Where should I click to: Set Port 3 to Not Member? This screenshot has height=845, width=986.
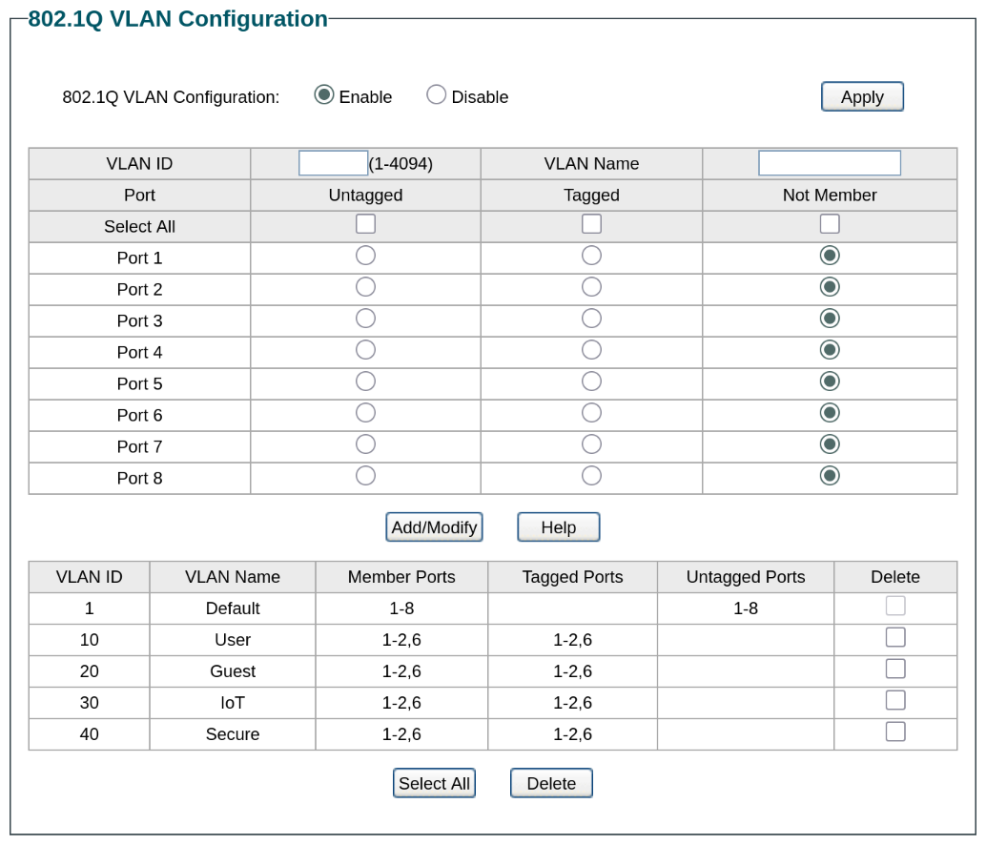click(830, 319)
